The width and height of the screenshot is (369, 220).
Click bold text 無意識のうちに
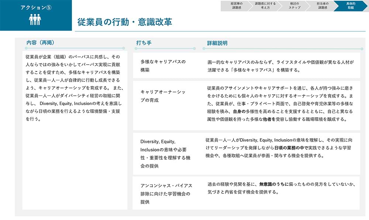pyautogui.click(x=274, y=184)
